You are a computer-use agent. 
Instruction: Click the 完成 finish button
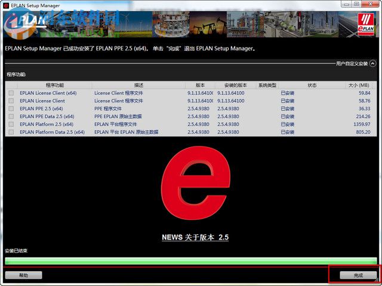pyautogui.click(x=358, y=275)
